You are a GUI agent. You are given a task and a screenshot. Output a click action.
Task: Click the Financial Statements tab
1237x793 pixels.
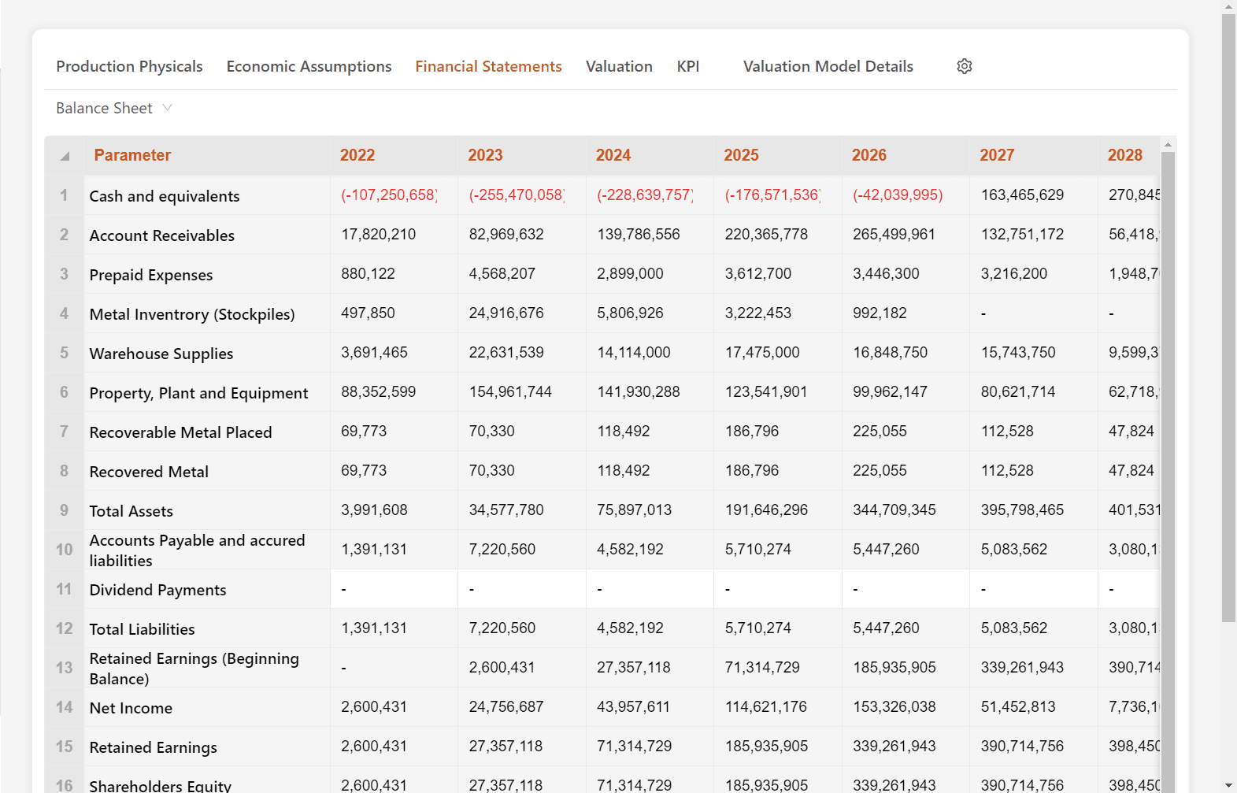[x=488, y=66]
